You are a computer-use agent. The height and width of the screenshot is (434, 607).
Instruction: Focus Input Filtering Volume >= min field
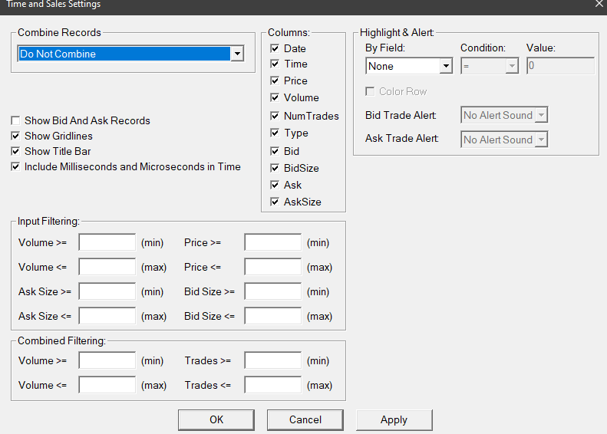click(107, 242)
